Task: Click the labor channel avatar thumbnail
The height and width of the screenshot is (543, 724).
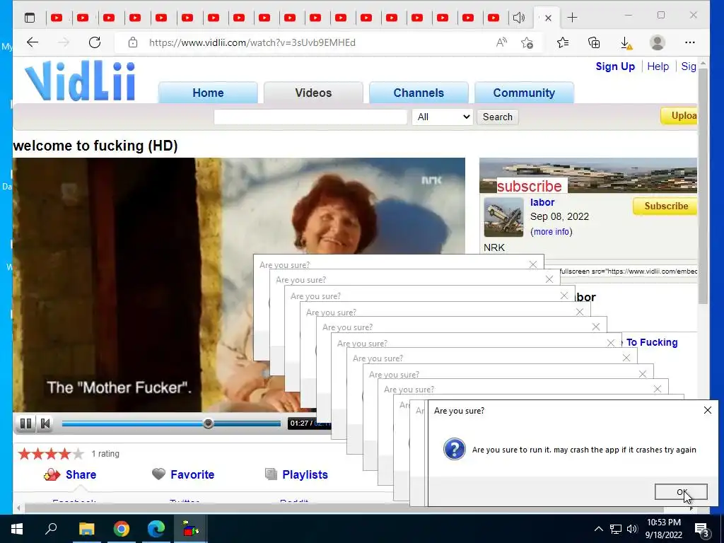Action: coord(503,217)
